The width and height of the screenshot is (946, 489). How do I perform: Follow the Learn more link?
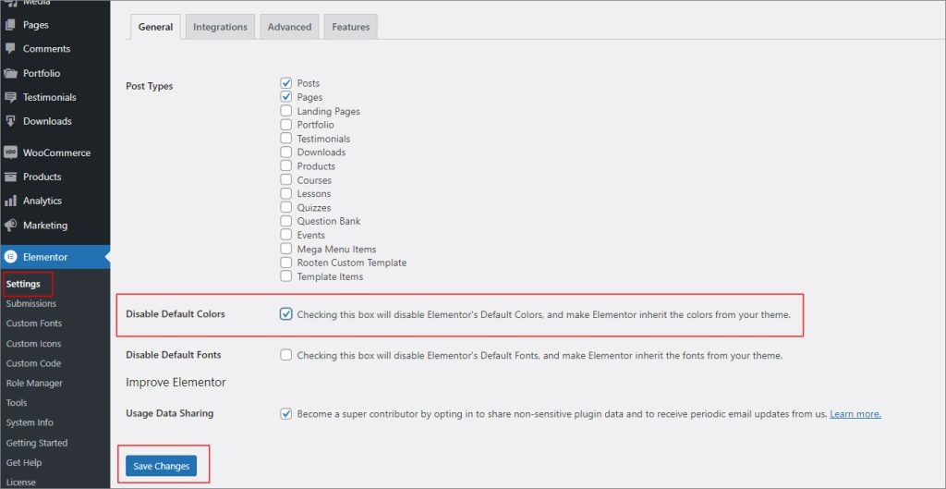(x=855, y=414)
